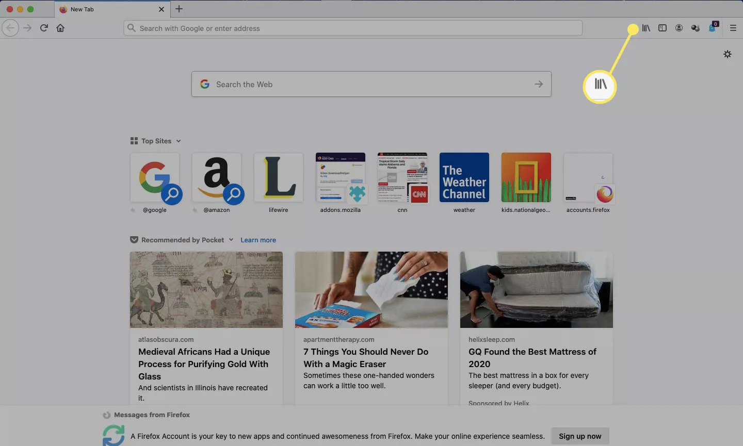Click the Sign up now button

pos(579,436)
